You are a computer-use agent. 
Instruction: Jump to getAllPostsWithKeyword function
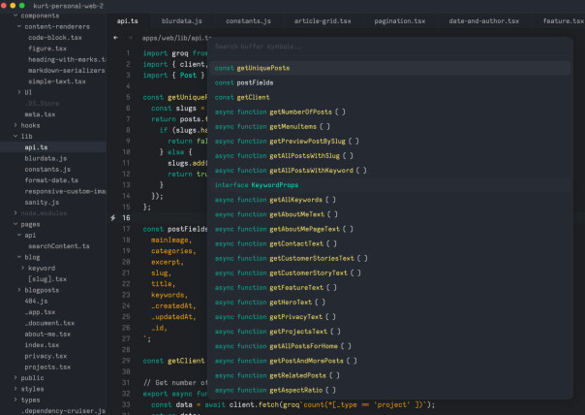pyautogui.click(x=390, y=171)
